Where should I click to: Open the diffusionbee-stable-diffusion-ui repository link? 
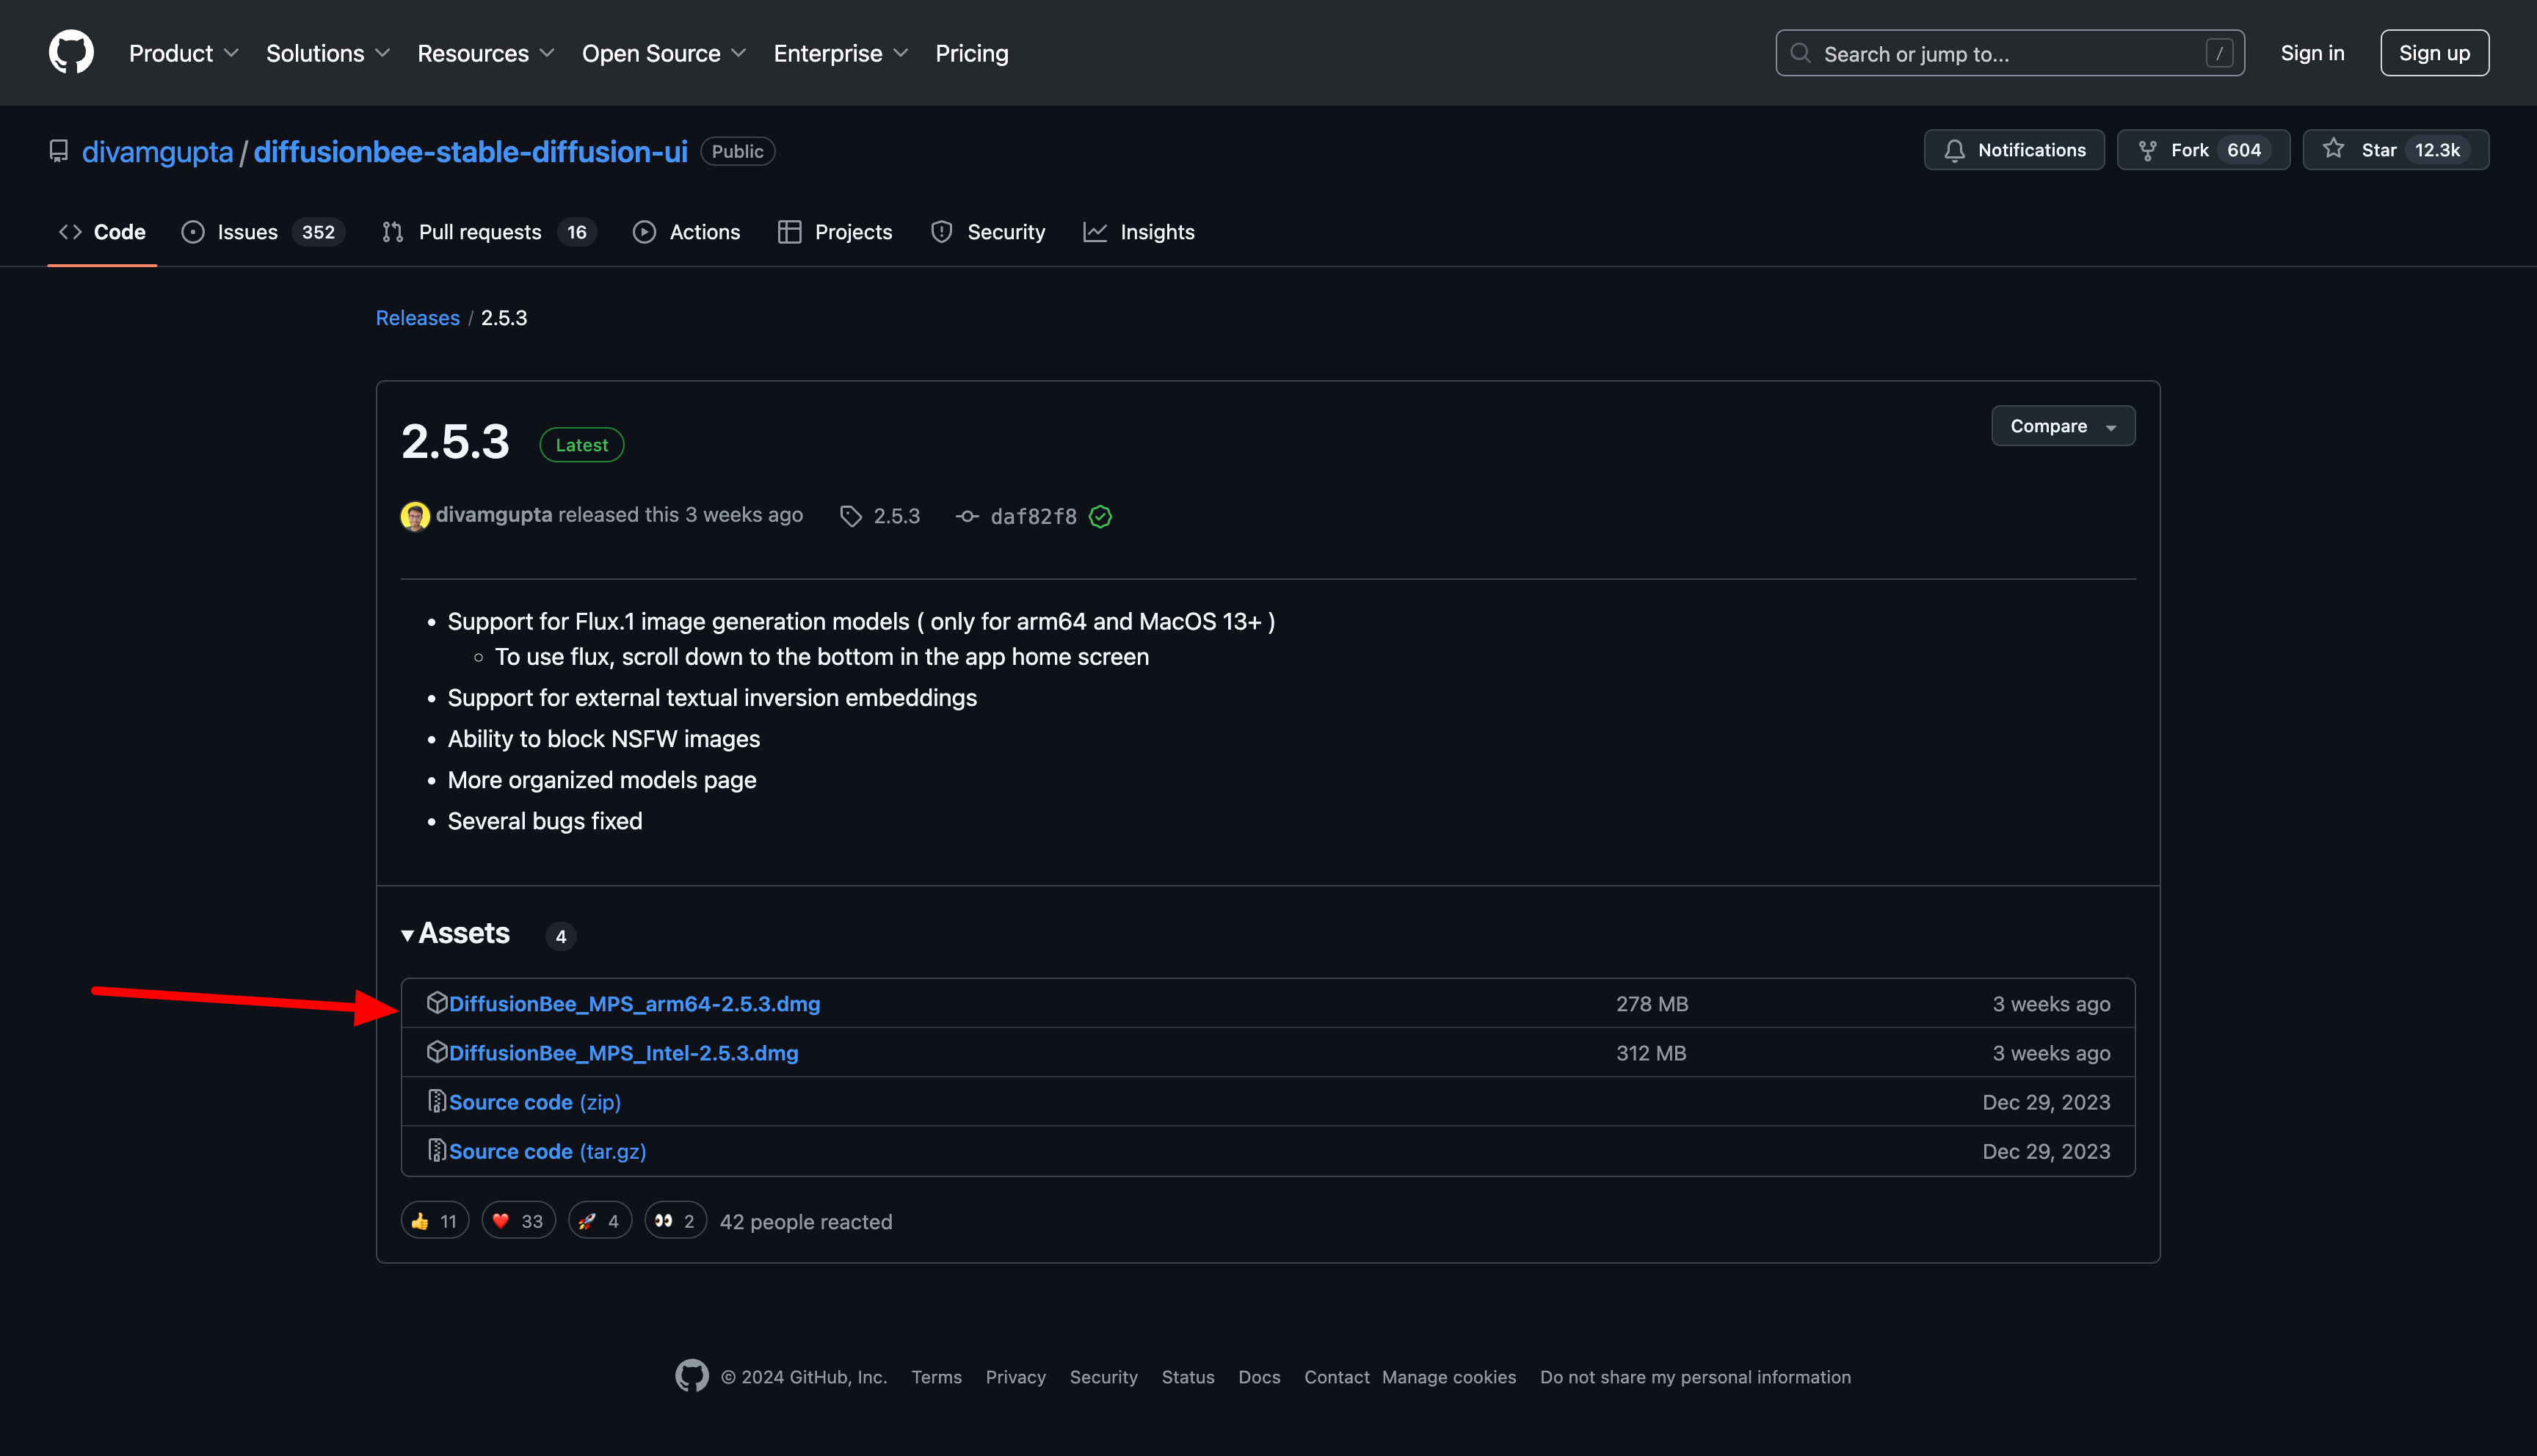pyautogui.click(x=471, y=151)
